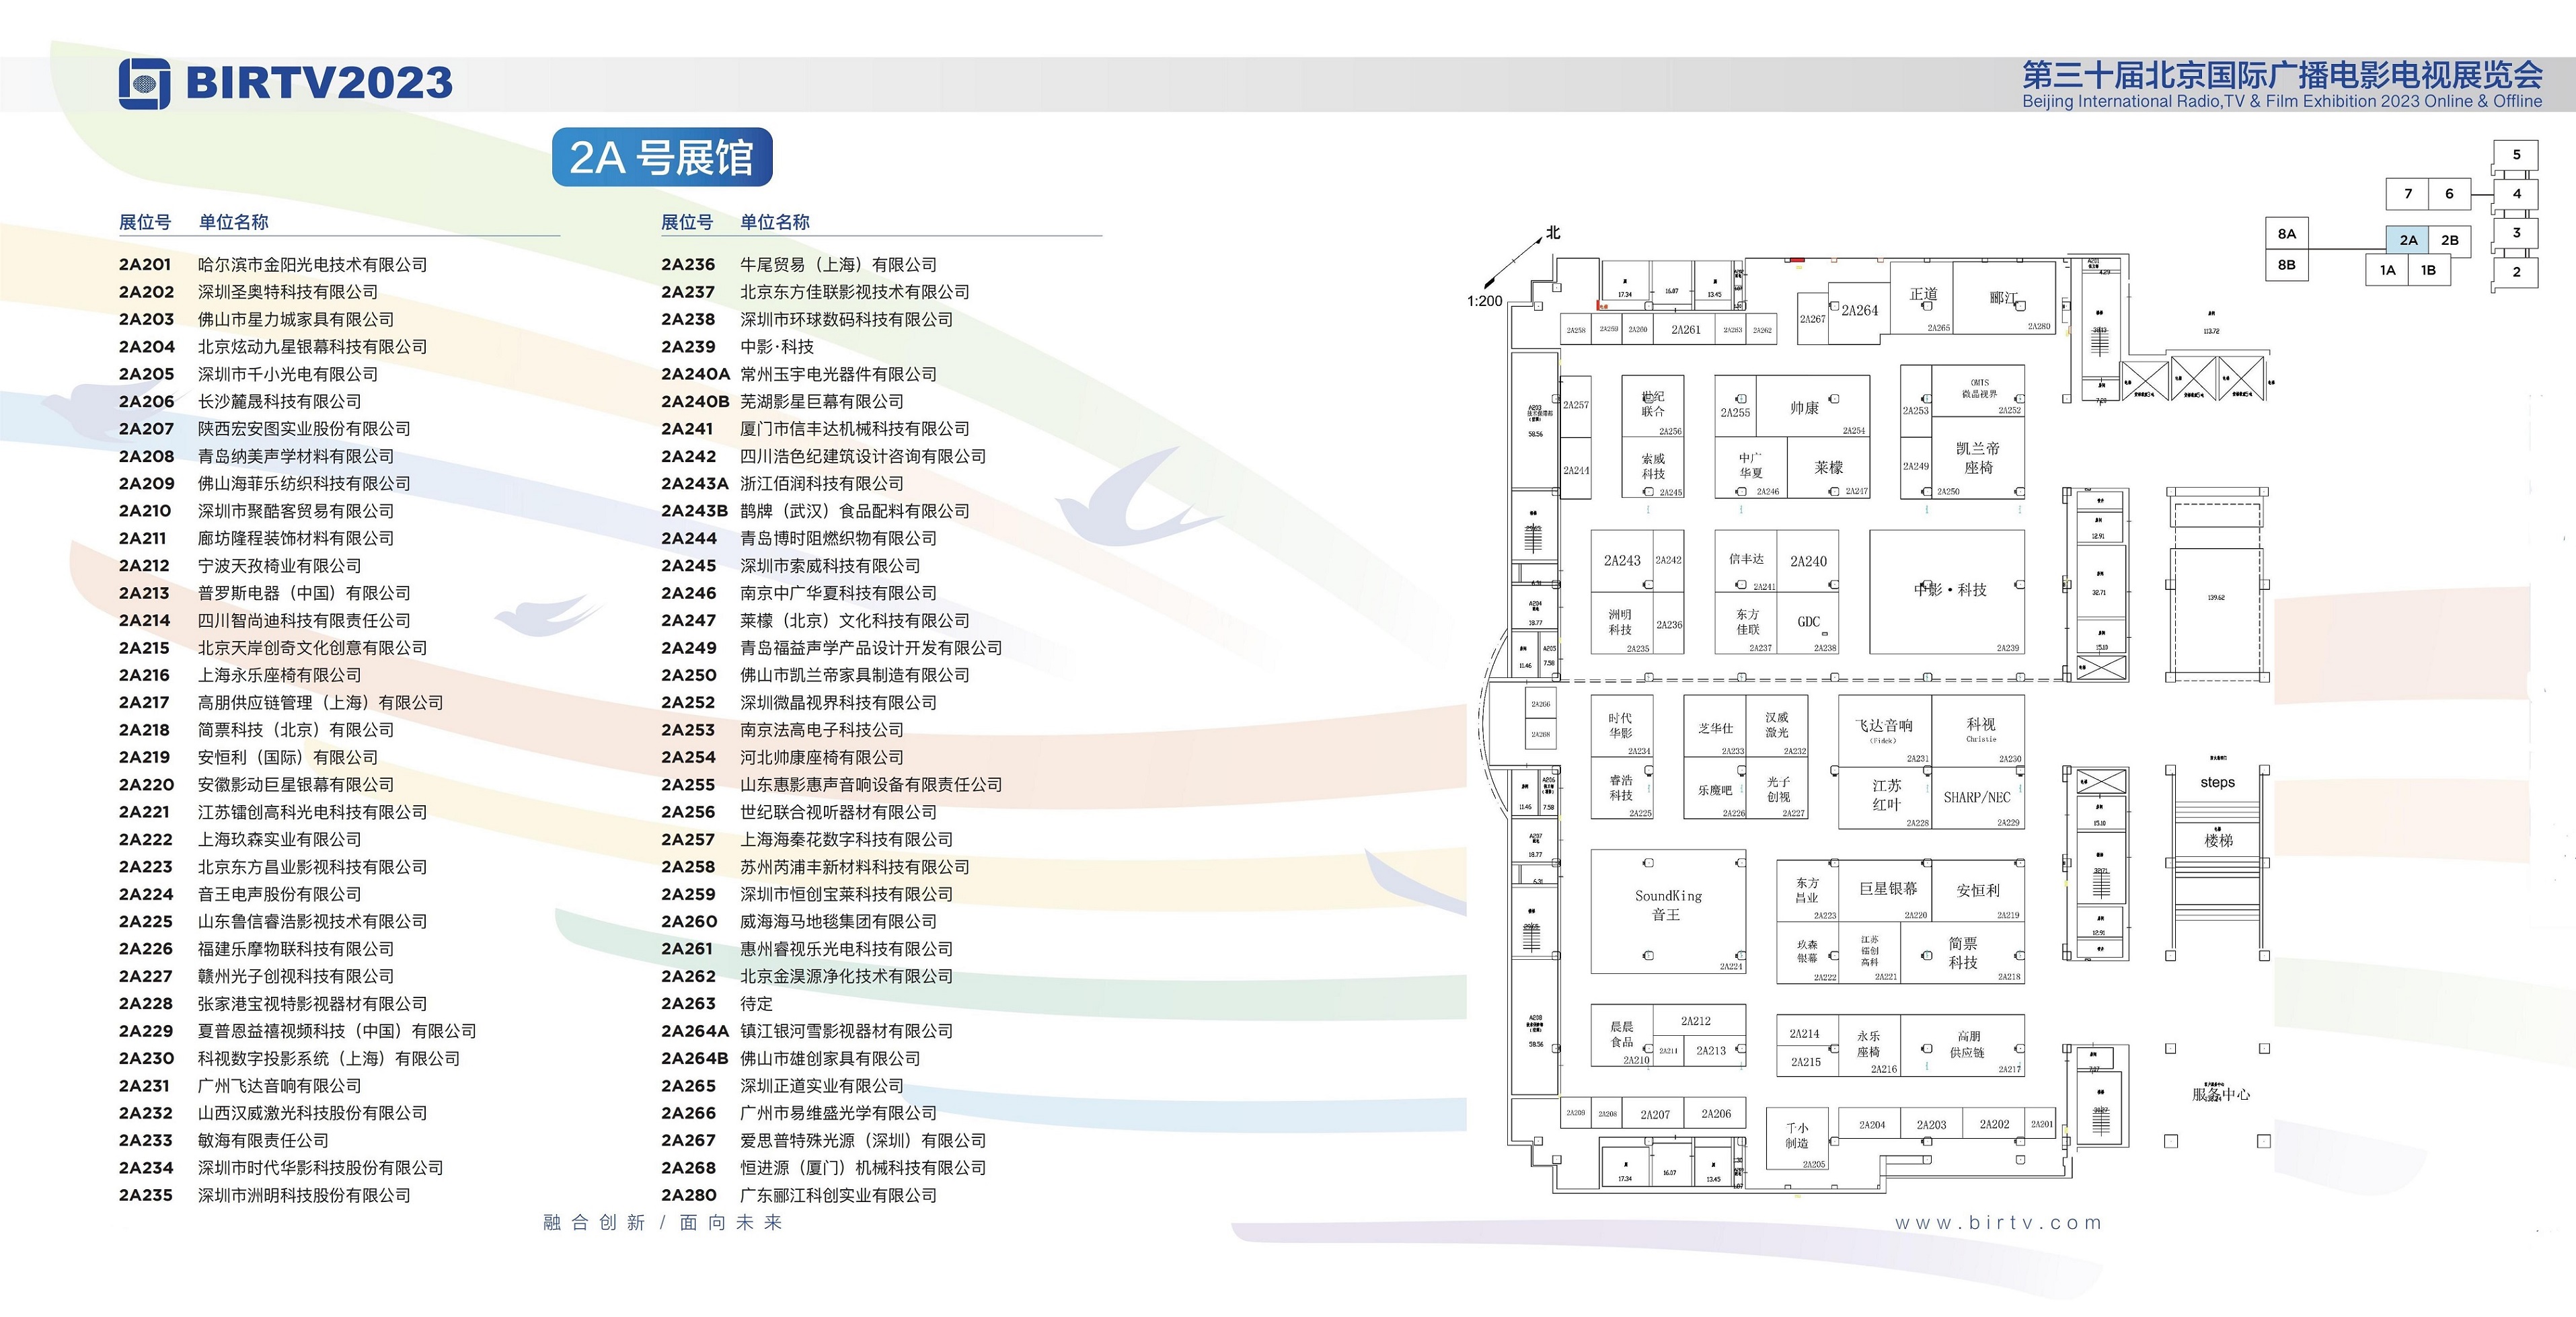Select the blue "2A 号展馆" title badge
The image size is (2576, 1317).
click(x=662, y=157)
